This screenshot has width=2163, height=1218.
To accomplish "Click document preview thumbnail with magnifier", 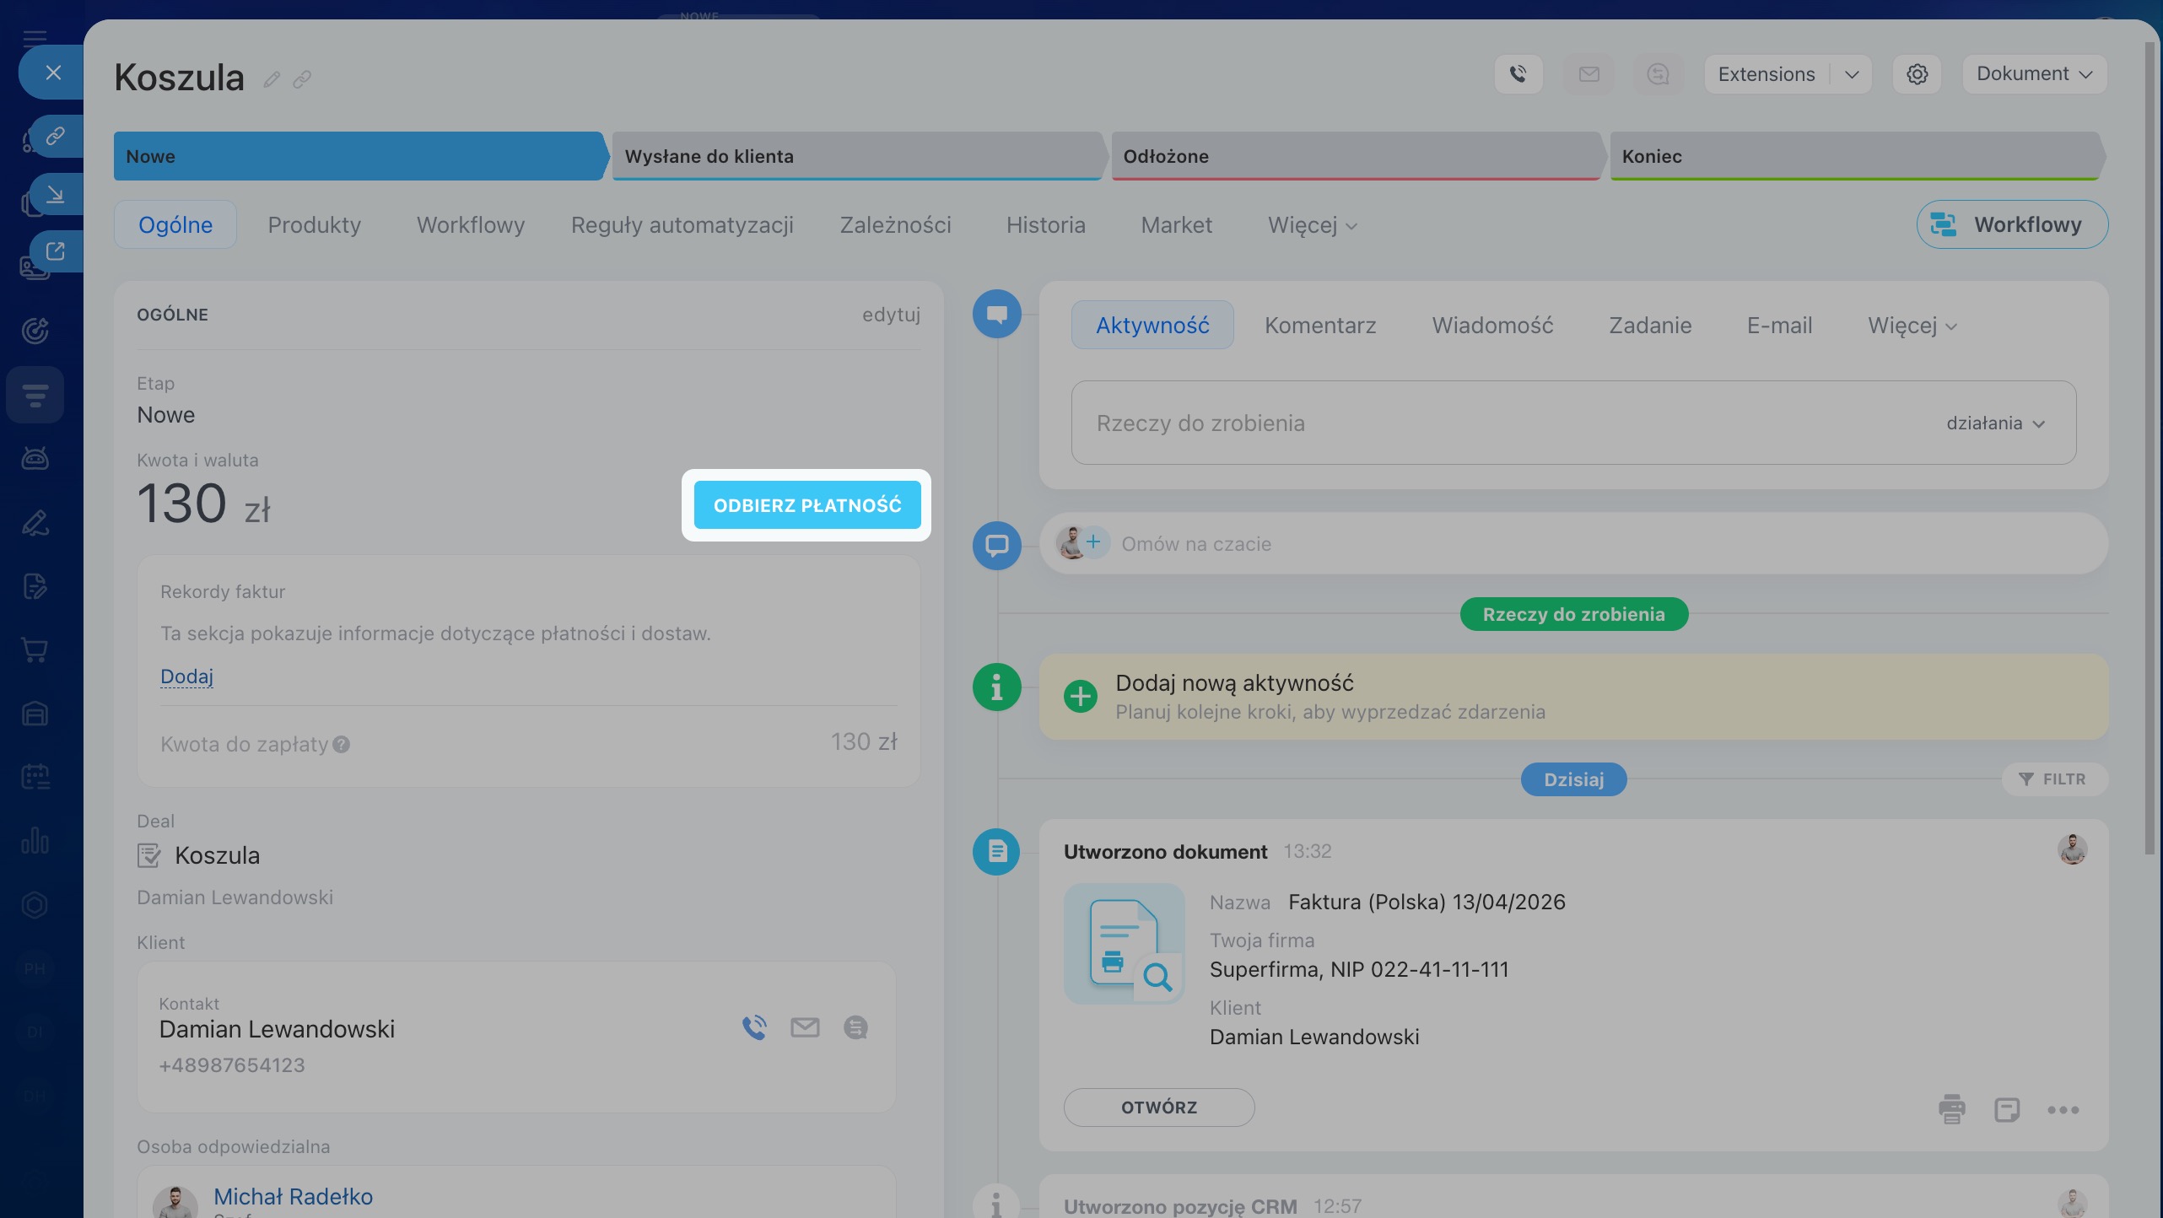I will 1124,943.
